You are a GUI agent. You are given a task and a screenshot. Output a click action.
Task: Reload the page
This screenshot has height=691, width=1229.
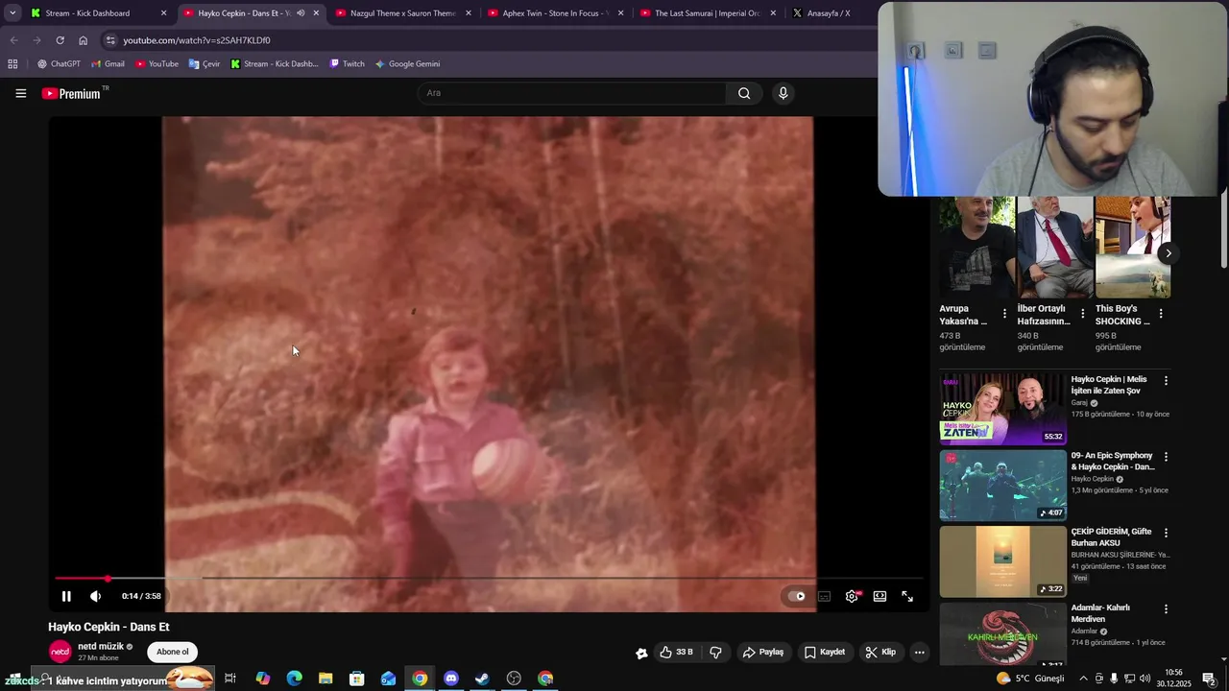(60, 40)
